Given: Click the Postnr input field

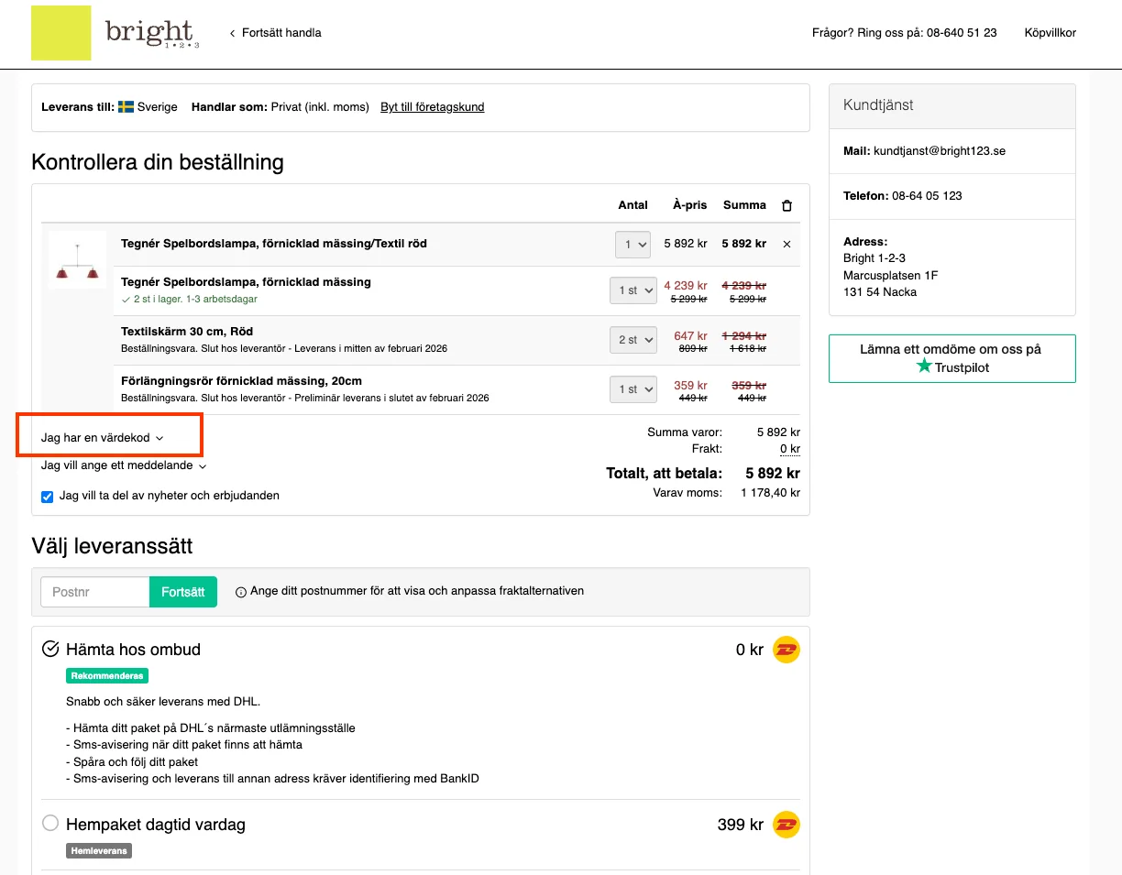Looking at the screenshot, I should coord(95,592).
